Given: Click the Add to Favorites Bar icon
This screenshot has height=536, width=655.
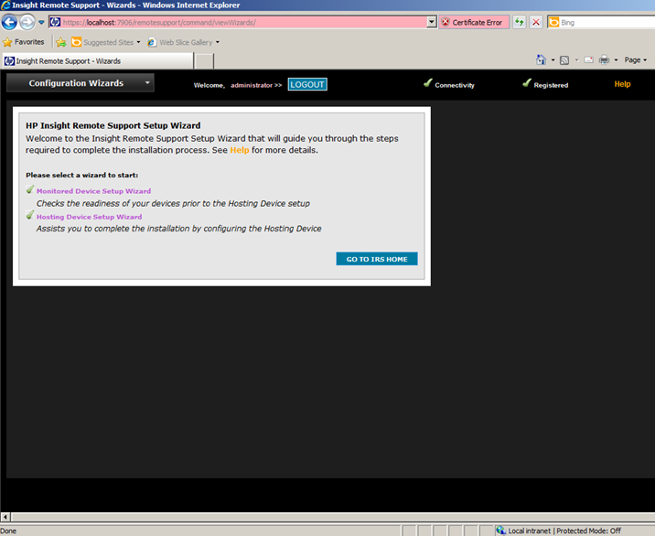Looking at the screenshot, I should 61,42.
